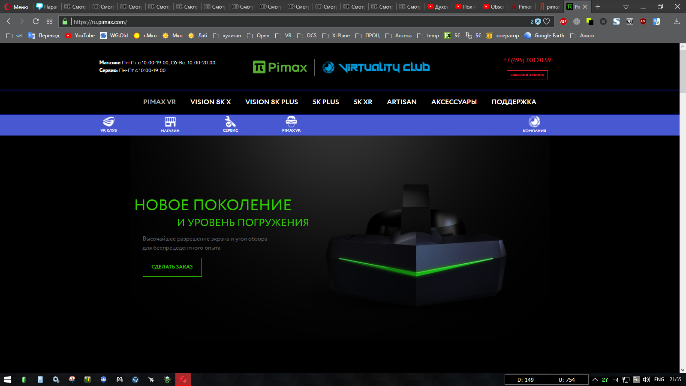Screen dimensions: 686x386
Task: Bookmark page with the heart icon
Action: (x=546, y=21)
